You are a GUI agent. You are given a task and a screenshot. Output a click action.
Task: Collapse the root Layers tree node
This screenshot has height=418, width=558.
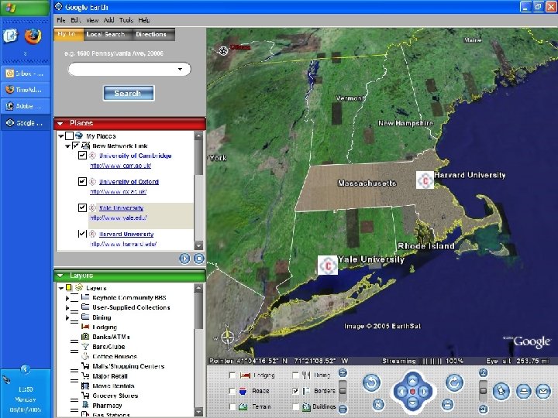click(x=61, y=288)
